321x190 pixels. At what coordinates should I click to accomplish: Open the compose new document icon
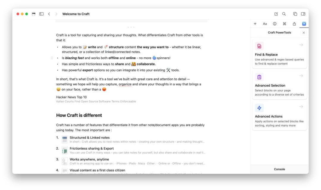(276, 14)
